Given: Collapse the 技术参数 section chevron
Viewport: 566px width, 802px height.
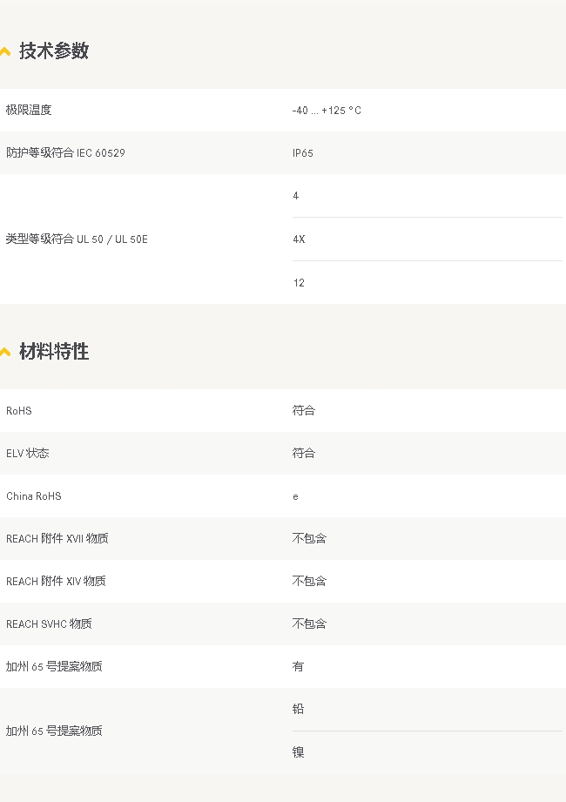Looking at the screenshot, I should 5,51.
